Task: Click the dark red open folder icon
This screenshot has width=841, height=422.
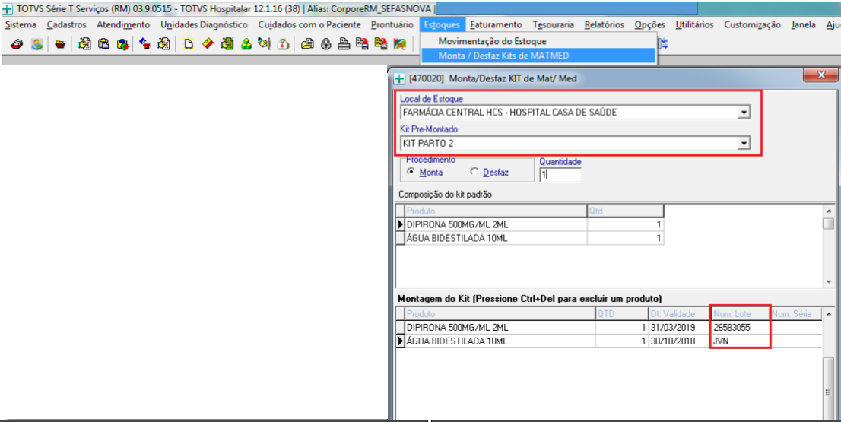Action: click(60, 44)
